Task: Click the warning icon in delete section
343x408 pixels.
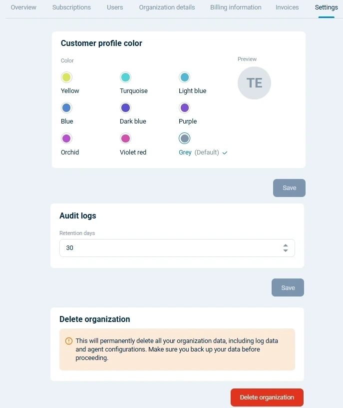Action: tap(69, 340)
